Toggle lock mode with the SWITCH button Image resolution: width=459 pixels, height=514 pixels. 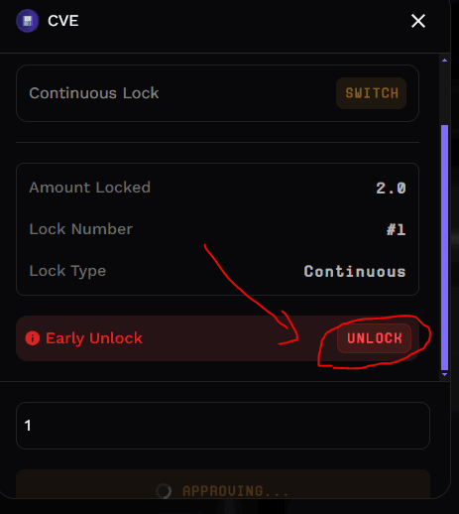(372, 93)
